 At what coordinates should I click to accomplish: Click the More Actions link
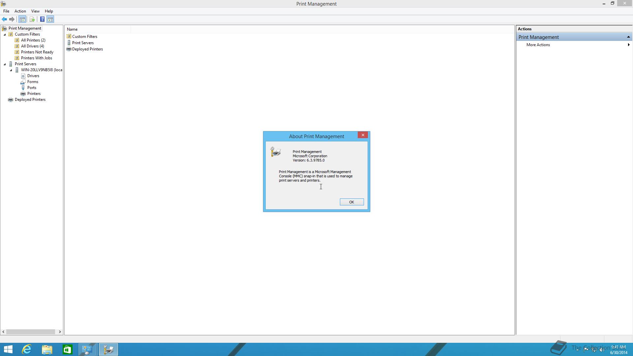click(x=538, y=45)
